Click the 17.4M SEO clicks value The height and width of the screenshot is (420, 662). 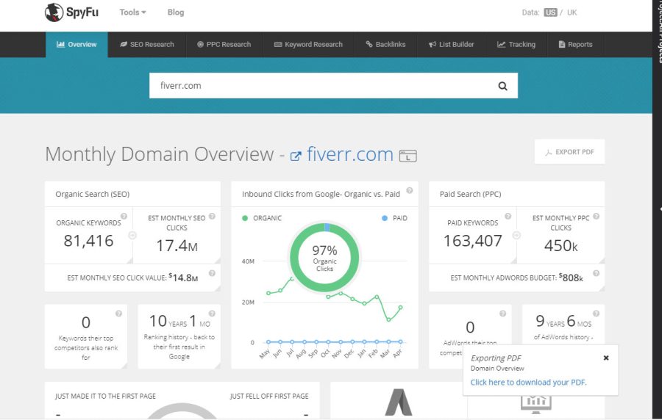[177, 245]
